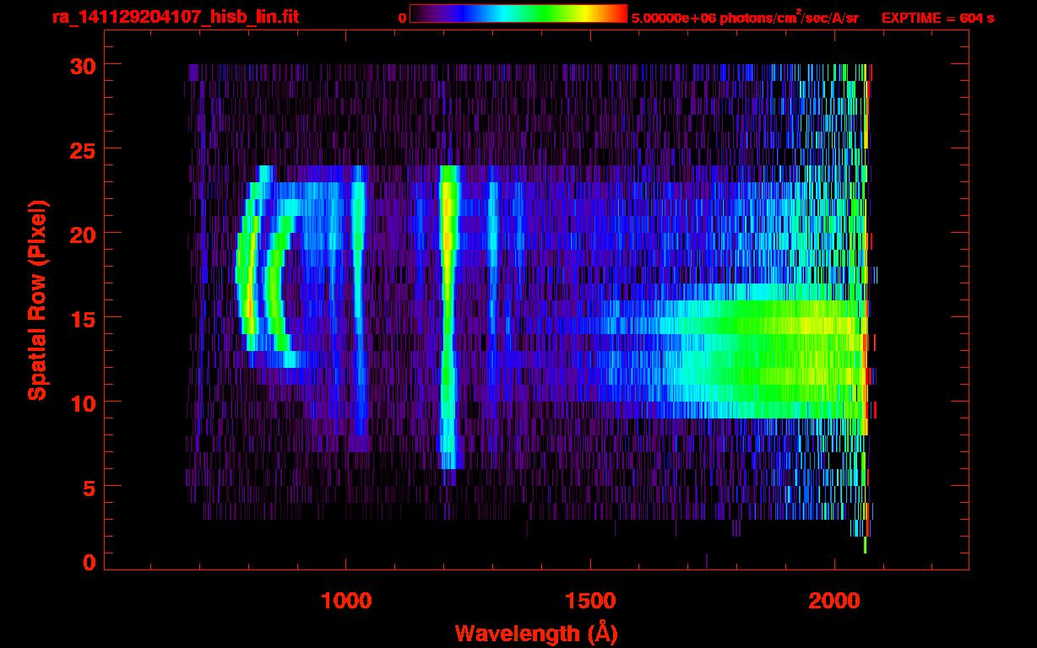Click the y-axis tick label 25
Screen dimensions: 1037x648
coord(84,149)
